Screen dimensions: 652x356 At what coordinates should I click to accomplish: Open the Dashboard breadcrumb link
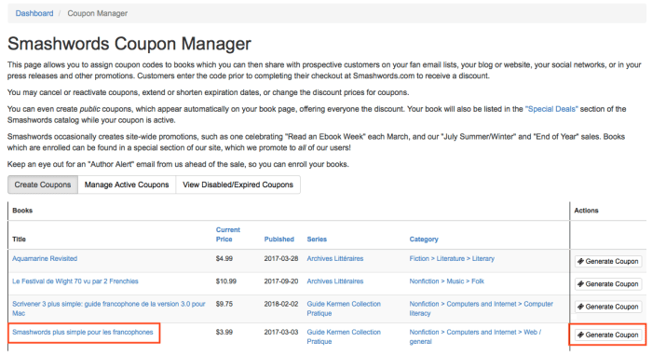click(34, 13)
